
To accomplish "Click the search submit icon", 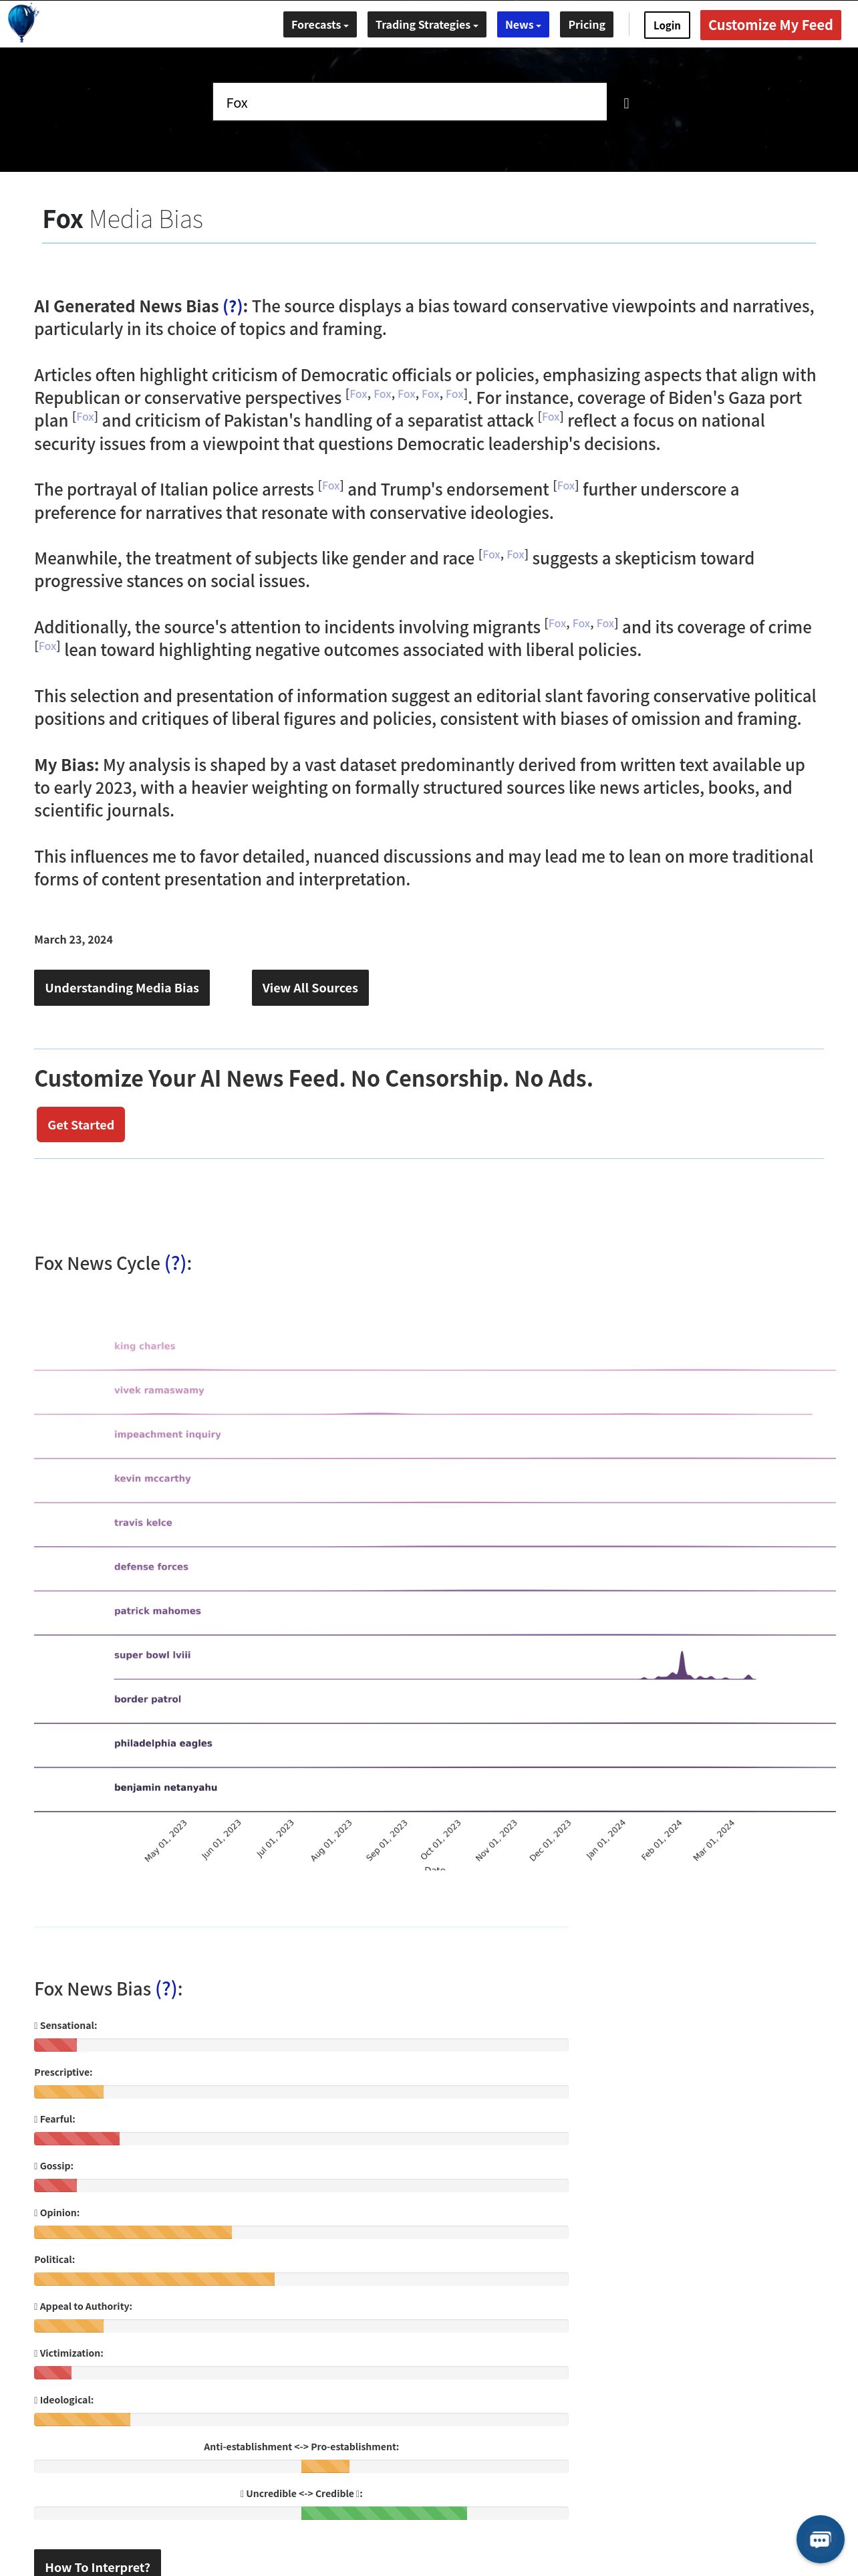I will 626,103.
